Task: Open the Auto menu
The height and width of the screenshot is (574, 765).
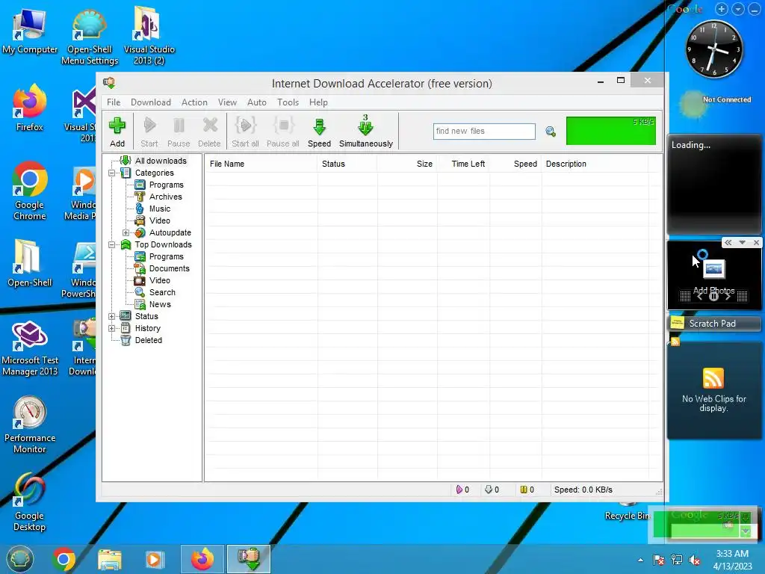Action: point(257,102)
